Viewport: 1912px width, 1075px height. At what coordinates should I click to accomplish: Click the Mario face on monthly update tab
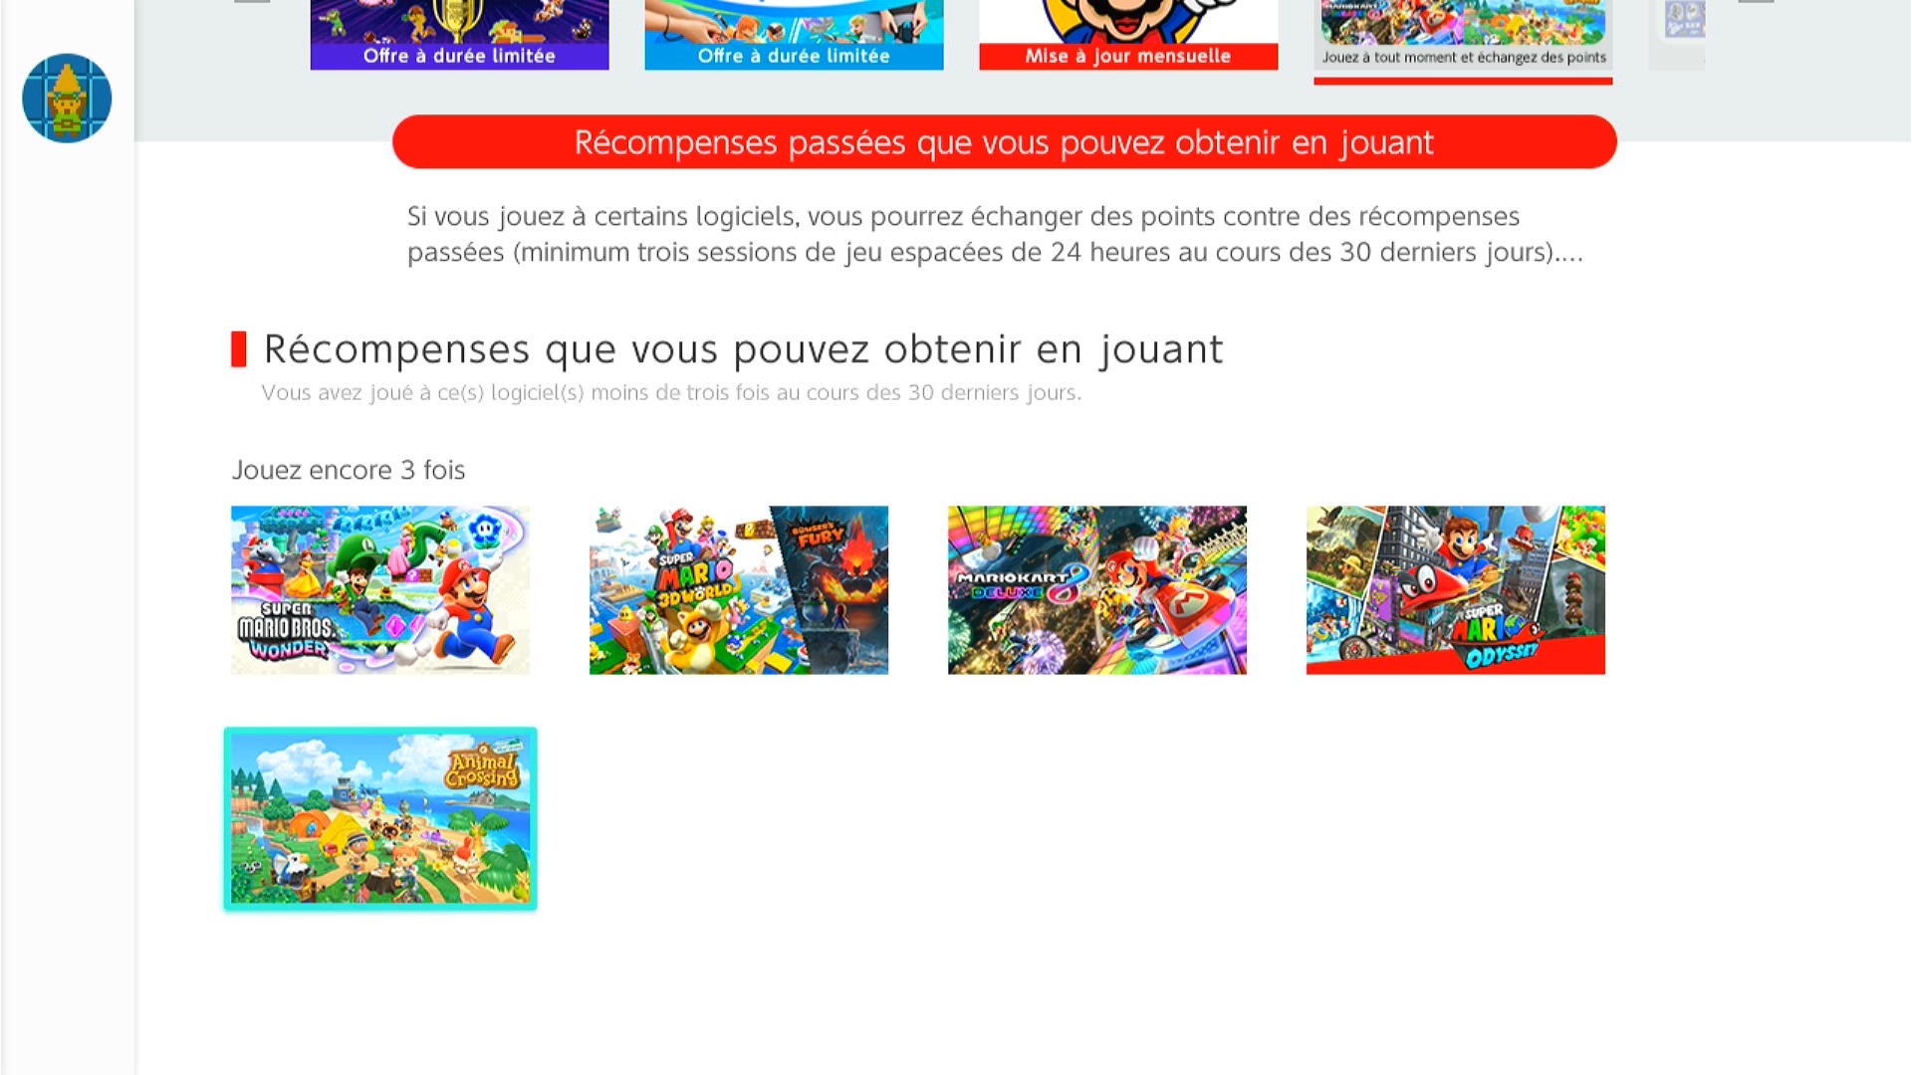pos(1129,20)
